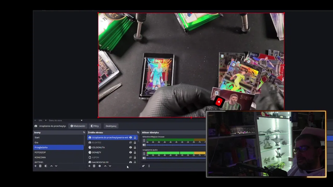This screenshot has width=333, height=187.
Task: Select the CELDONUTA browser source
Action: click(112, 147)
